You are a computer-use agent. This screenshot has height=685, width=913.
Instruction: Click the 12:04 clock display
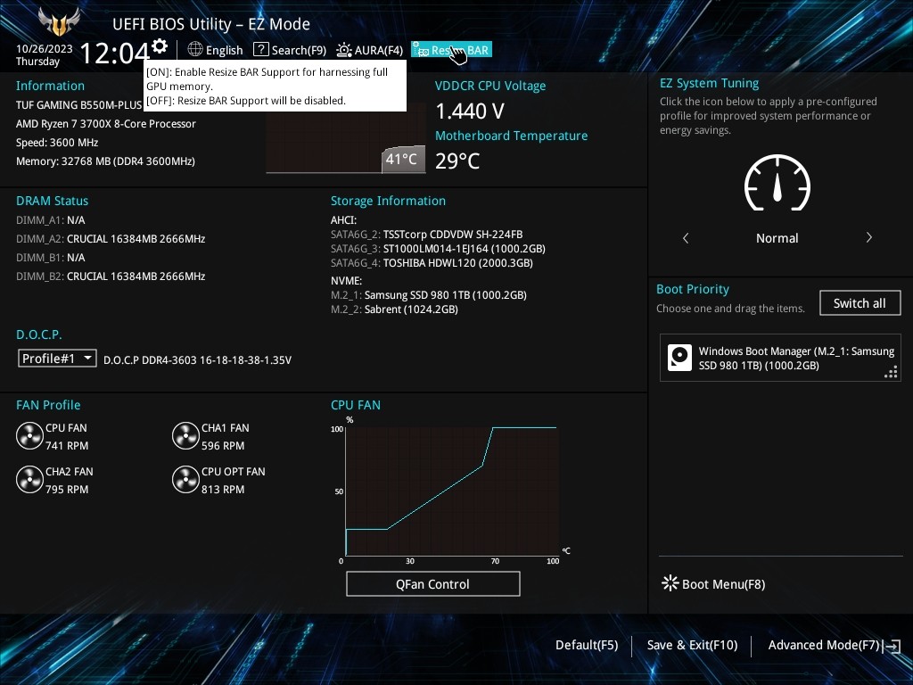point(115,53)
